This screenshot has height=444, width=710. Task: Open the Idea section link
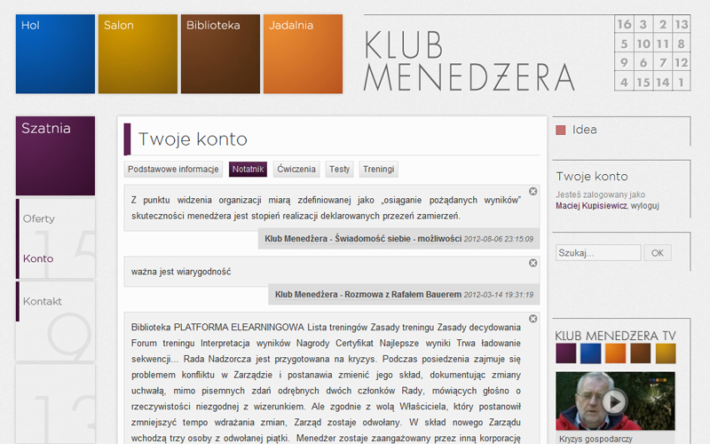coord(584,130)
